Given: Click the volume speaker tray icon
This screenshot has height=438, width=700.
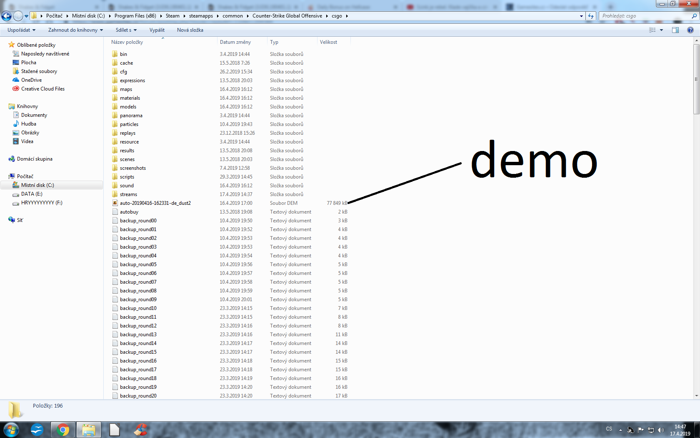Looking at the screenshot, I should pyautogui.click(x=660, y=430).
